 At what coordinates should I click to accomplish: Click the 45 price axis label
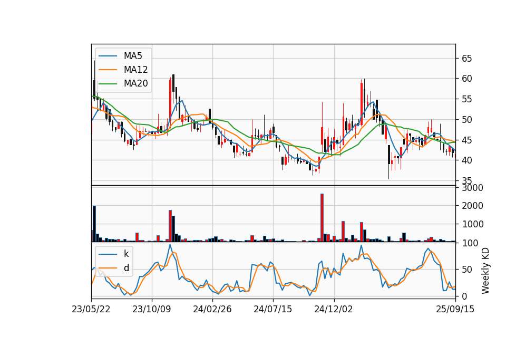click(466, 140)
